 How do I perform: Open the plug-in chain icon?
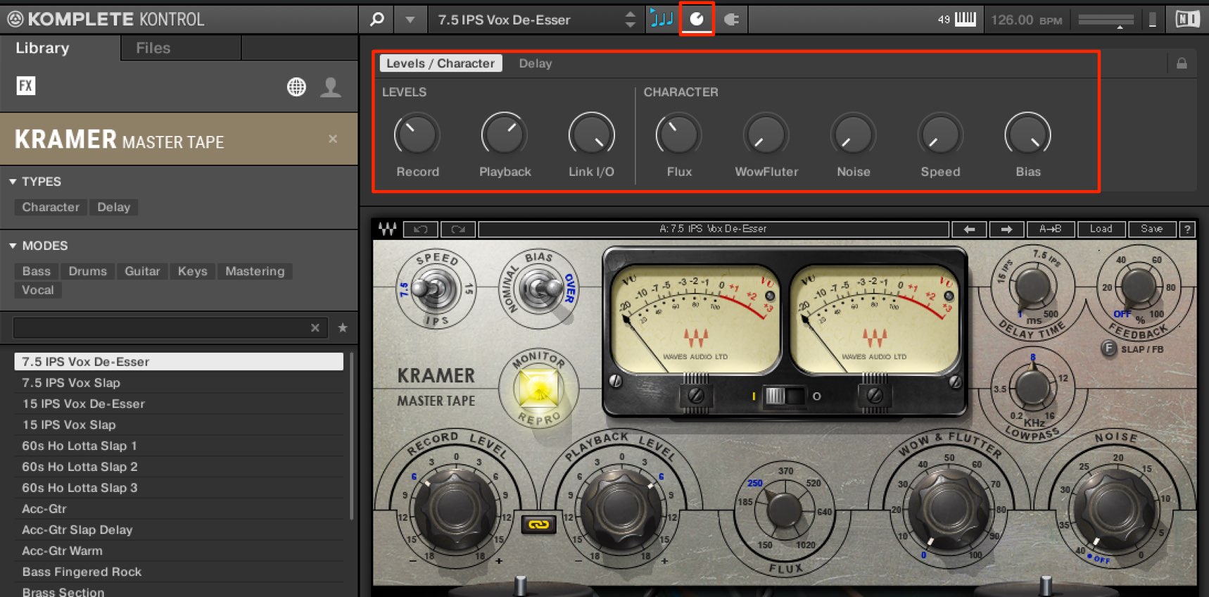(x=732, y=19)
